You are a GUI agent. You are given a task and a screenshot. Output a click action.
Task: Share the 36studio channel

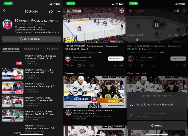click(51, 11)
